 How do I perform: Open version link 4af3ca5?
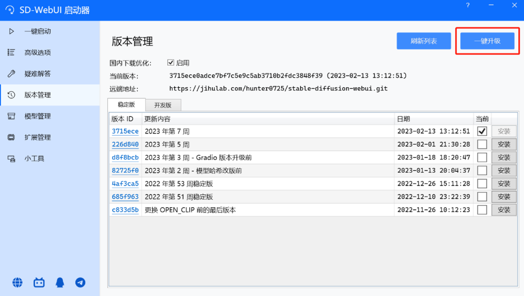click(125, 183)
